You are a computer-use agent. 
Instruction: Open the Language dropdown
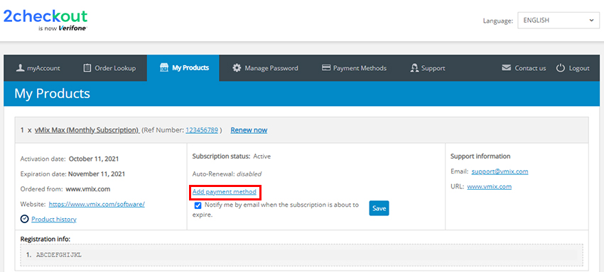point(559,21)
